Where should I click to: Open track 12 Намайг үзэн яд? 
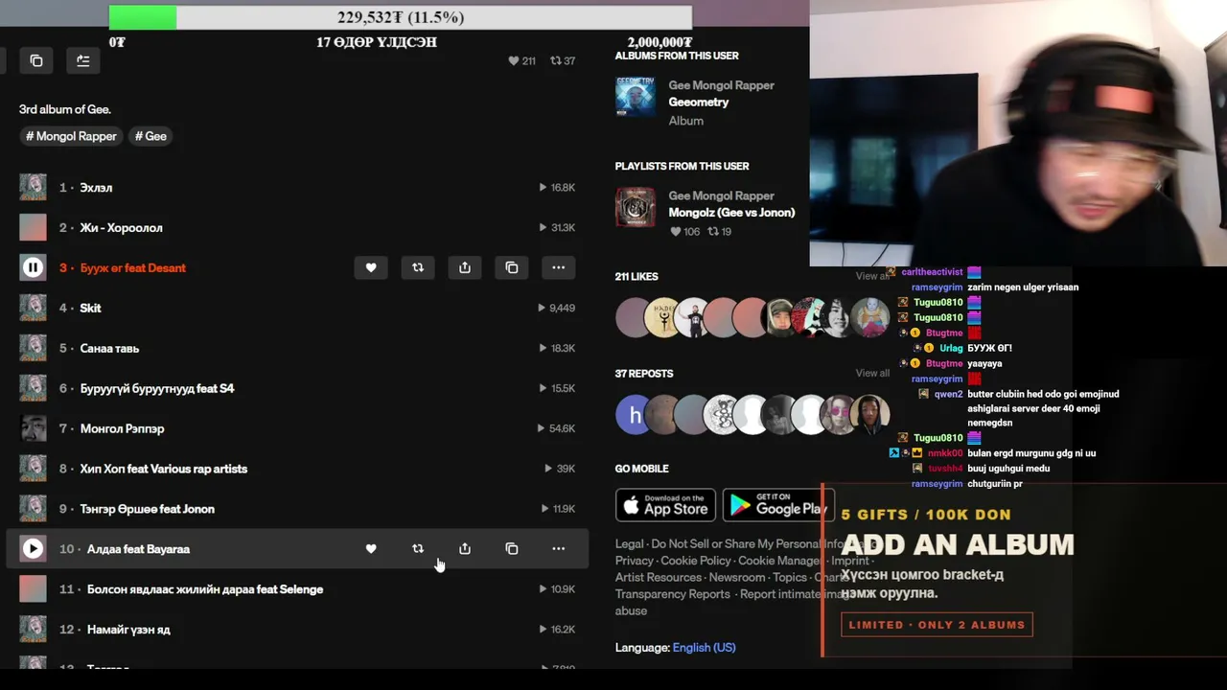pos(128,630)
